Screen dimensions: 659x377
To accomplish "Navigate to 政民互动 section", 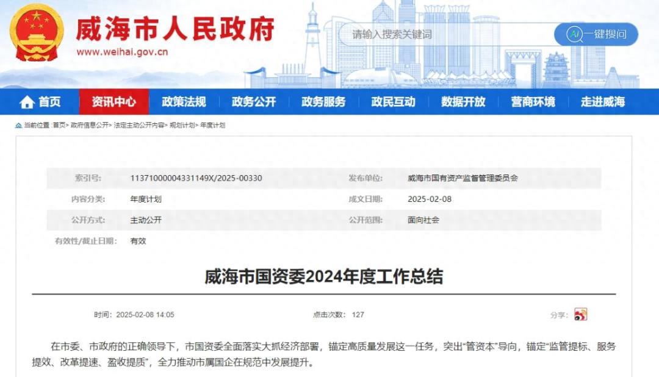I will [392, 101].
